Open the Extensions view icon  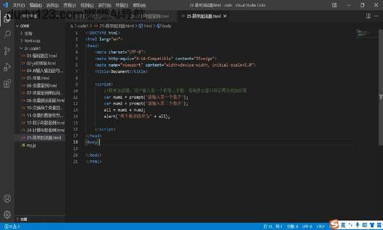7,83
